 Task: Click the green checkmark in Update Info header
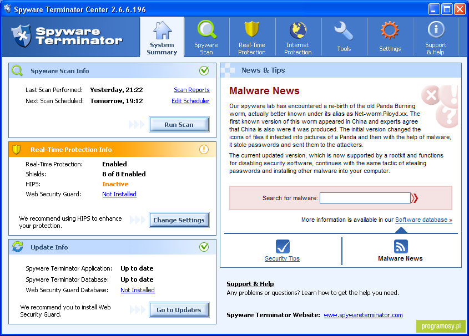tap(204, 247)
